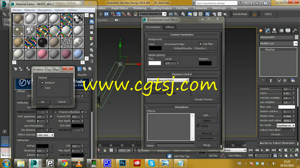Open Material Editor Utilities menu
This screenshot has width=300, height=168.
tap(72, 10)
